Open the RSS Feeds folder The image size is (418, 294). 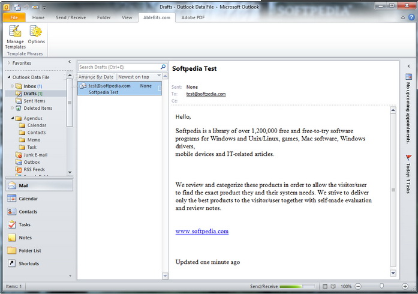point(30,169)
